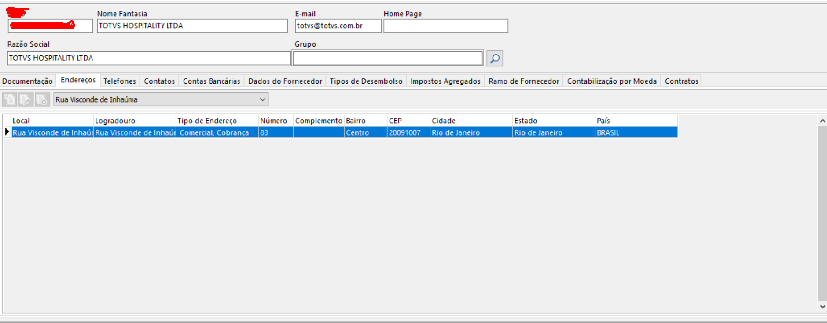Open the Impostos Agregados tab
This screenshot has height=323, width=827.
coord(445,81)
